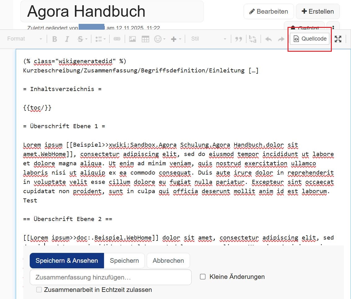Open the list type dropdown
This screenshot has width=351, height=299.
pyautogui.click(x=101, y=39)
